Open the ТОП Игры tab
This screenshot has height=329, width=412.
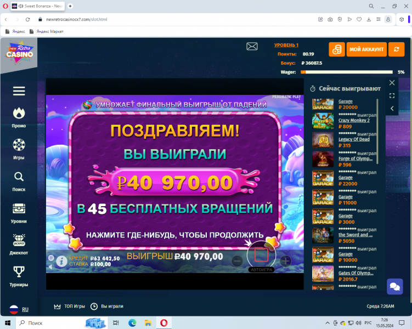69,306
